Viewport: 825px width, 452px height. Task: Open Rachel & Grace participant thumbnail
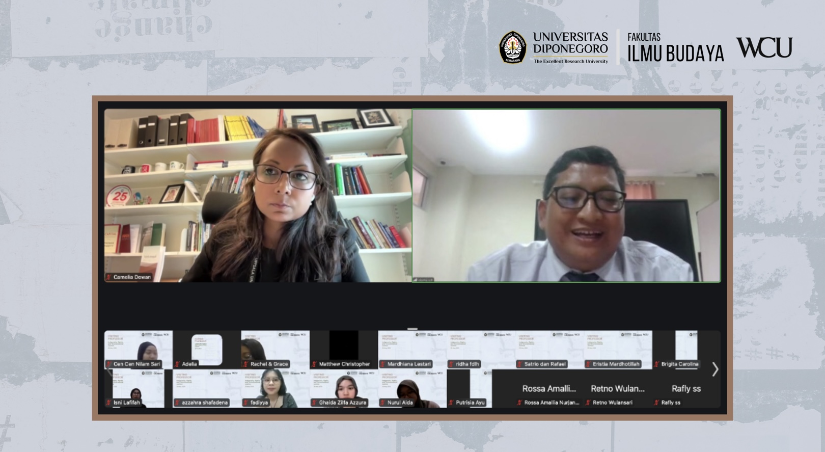pos(275,349)
